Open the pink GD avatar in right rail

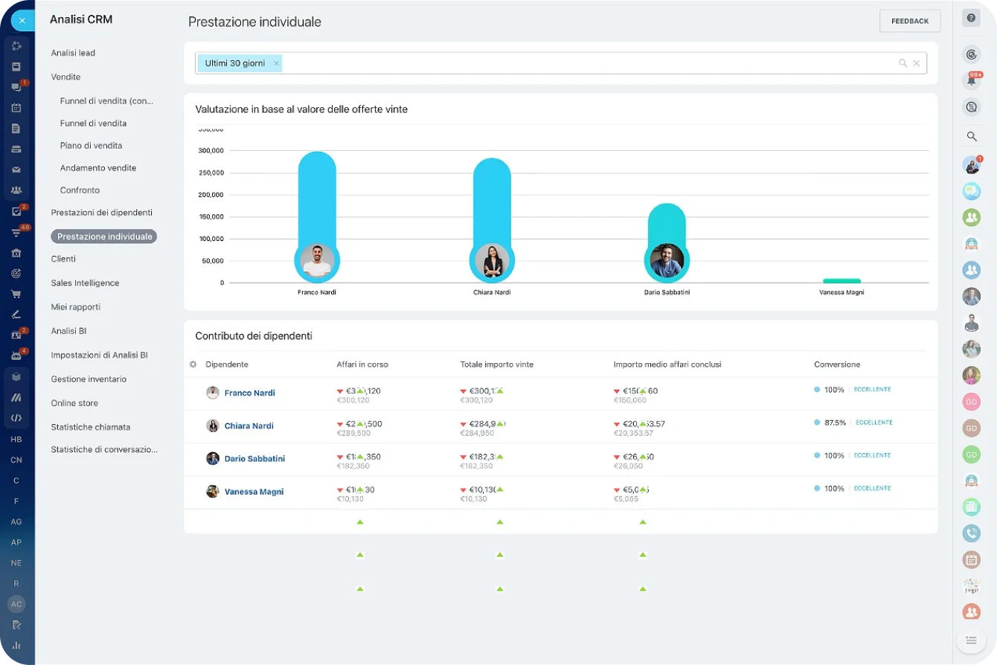tap(971, 402)
